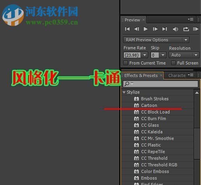Step forward one frame in Preview

pyautogui.click(x=155, y=29)
